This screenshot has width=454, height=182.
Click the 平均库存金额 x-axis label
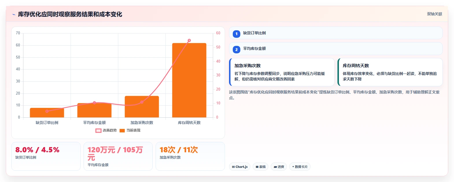pos(94,123)
